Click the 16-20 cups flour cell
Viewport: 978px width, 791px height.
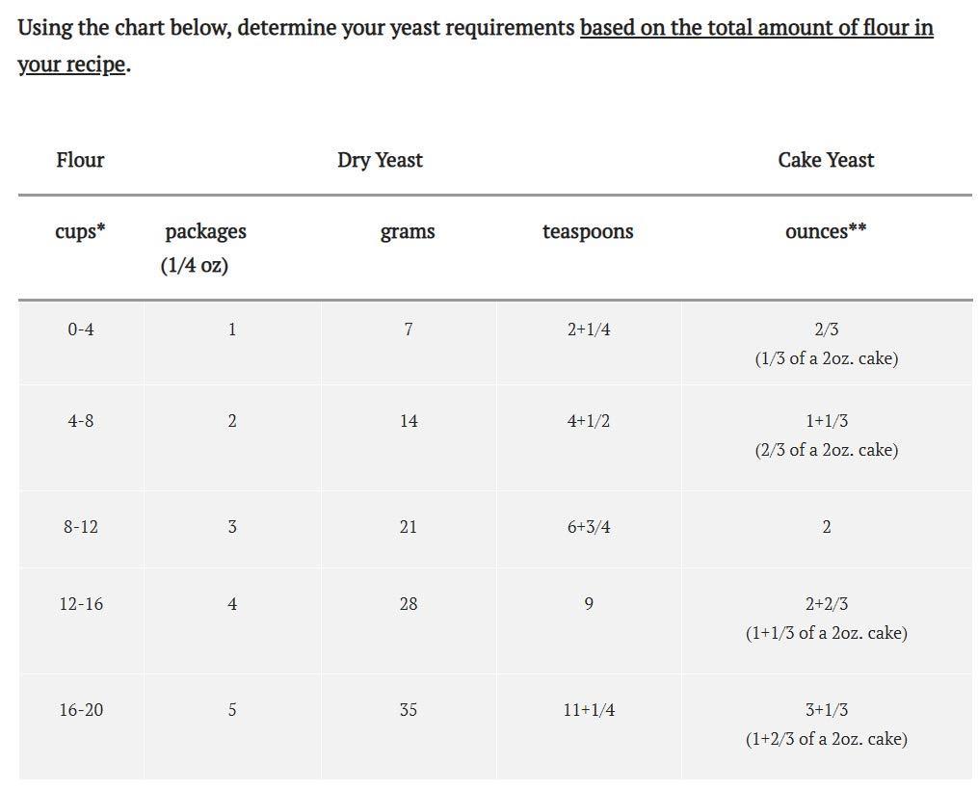click(x=81, y=710)
